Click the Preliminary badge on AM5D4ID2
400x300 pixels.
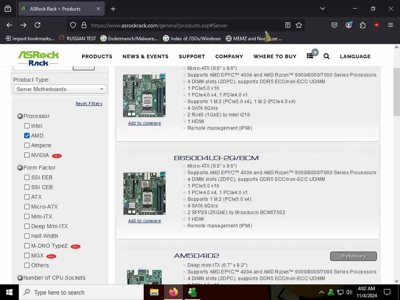pos(353,256)
